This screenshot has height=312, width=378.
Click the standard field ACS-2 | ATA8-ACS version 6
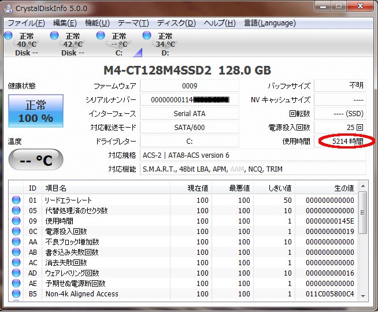[x=253, y=155]
